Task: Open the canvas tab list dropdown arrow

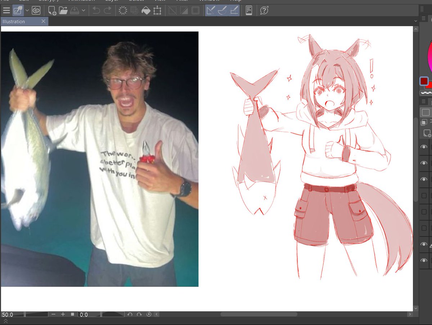Action: (x=416, y=22)
